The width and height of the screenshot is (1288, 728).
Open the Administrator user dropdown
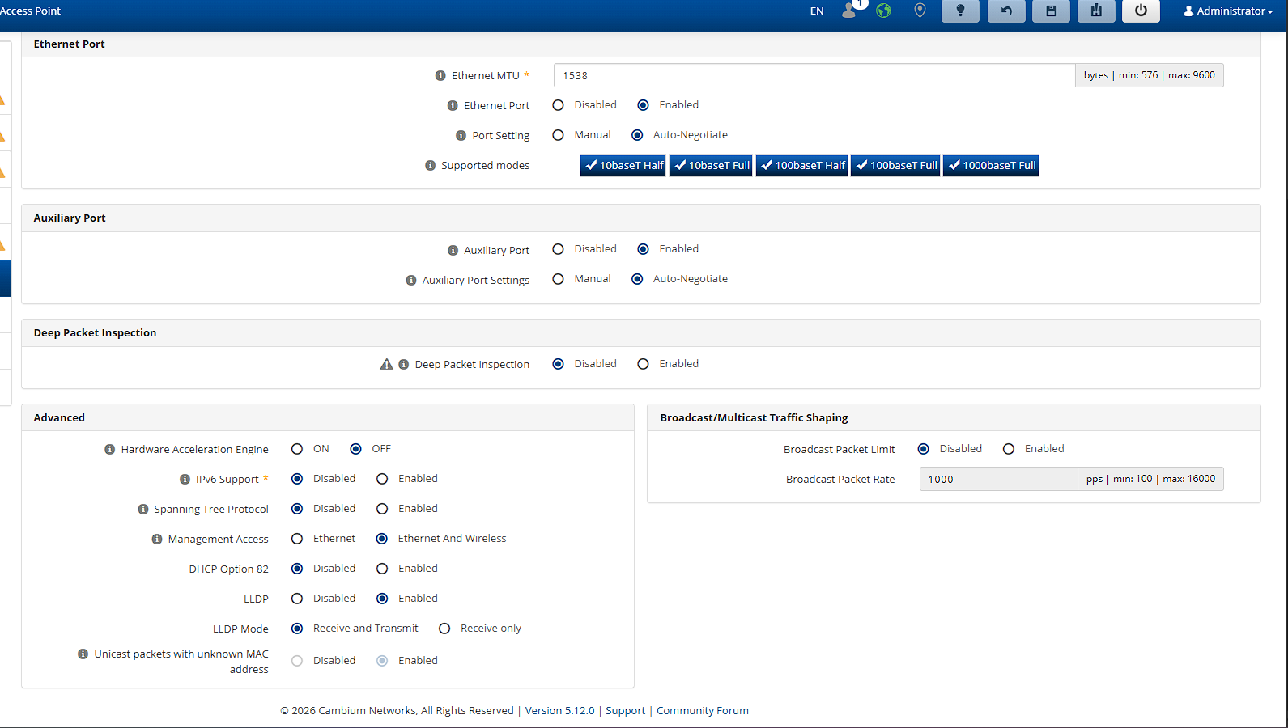coord(1228,11)
